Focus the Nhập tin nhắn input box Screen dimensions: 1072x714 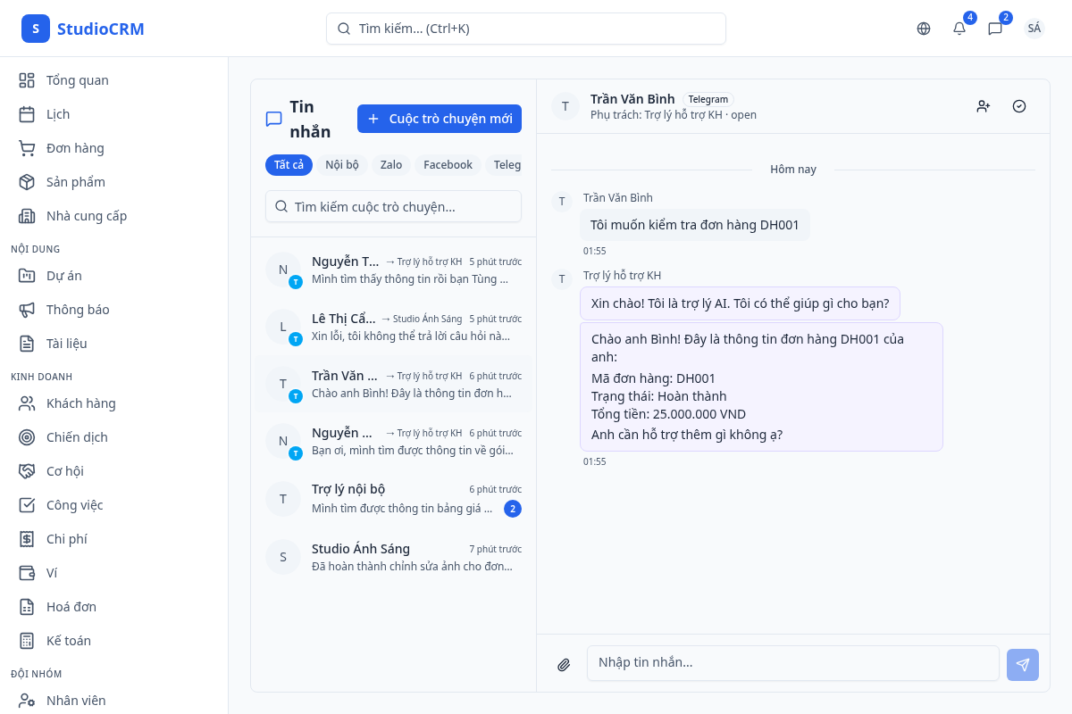(792, 662)
